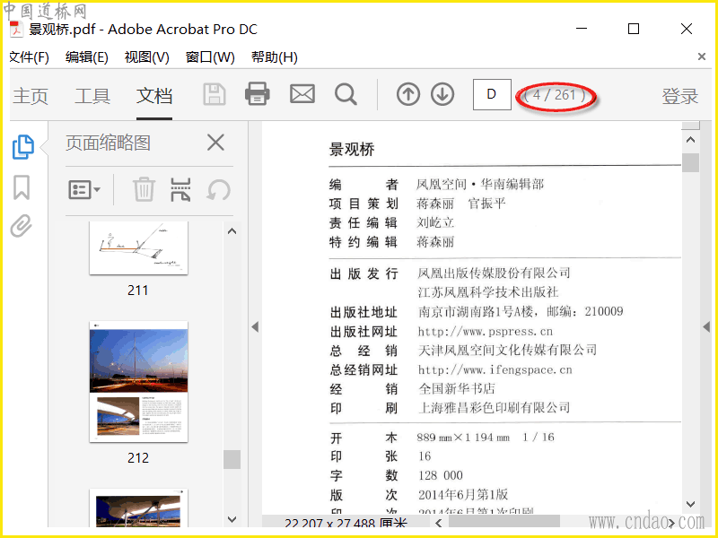Click document scroll up arrow
This screenshot has height=538, width=718.
[x=690, y=140]
